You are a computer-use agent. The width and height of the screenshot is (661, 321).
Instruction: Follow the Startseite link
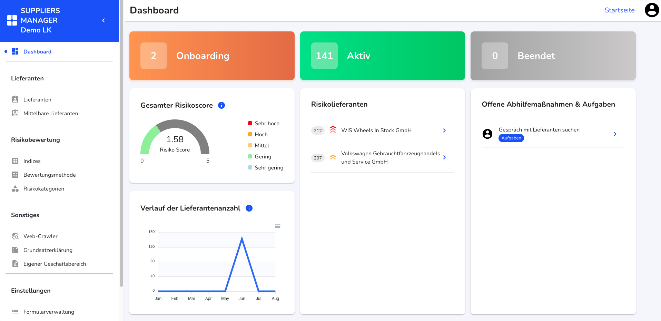coord(620,10)
